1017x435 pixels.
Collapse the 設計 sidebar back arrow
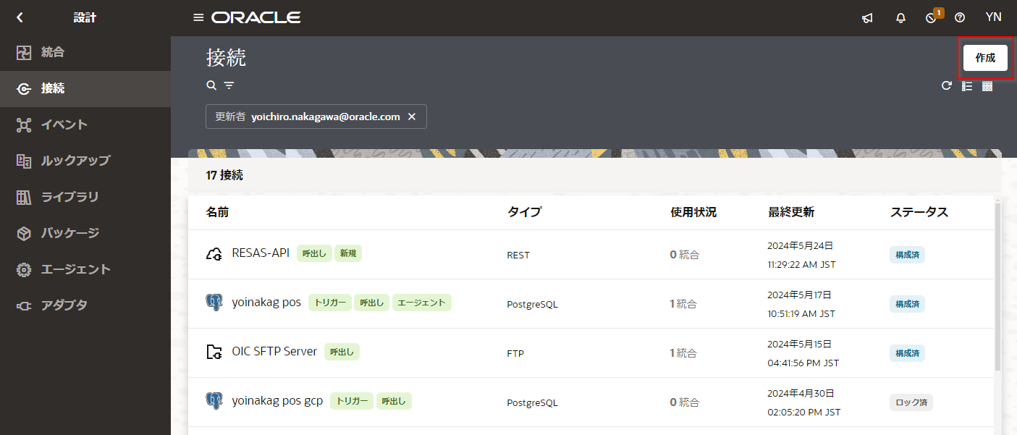[x=20, y=17]
